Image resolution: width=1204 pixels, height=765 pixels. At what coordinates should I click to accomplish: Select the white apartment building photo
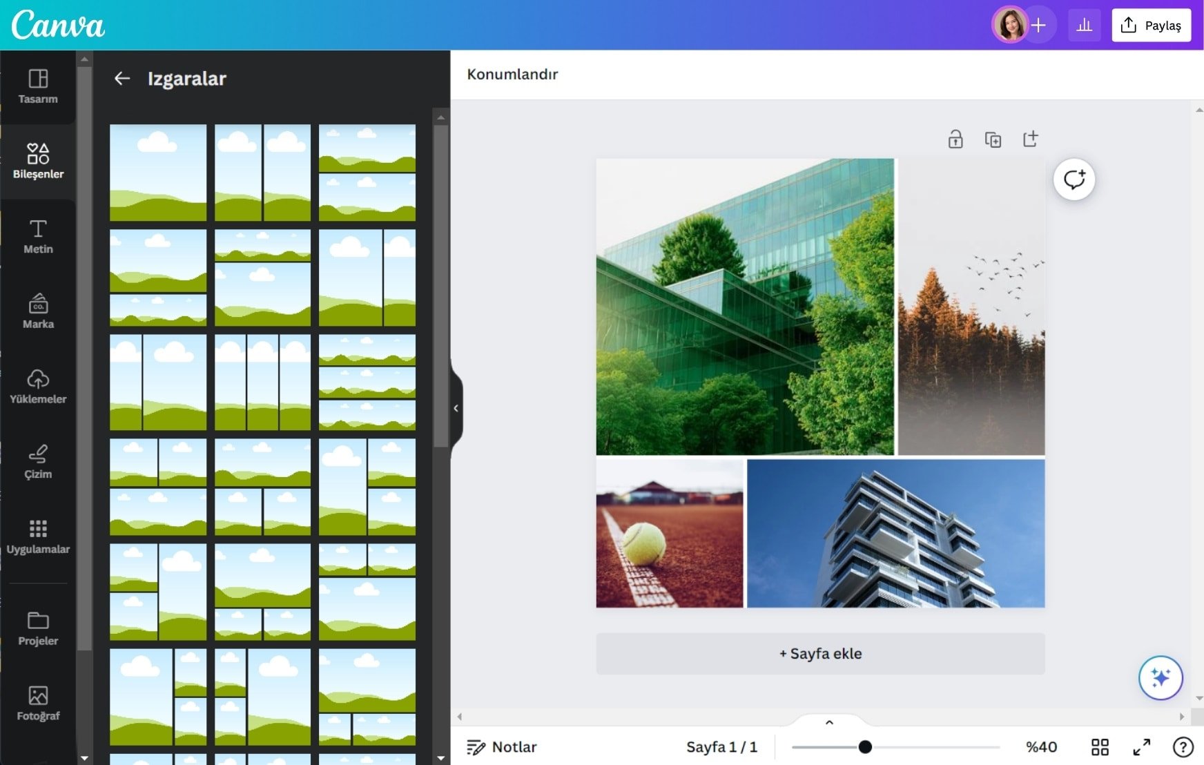[896, 534]
